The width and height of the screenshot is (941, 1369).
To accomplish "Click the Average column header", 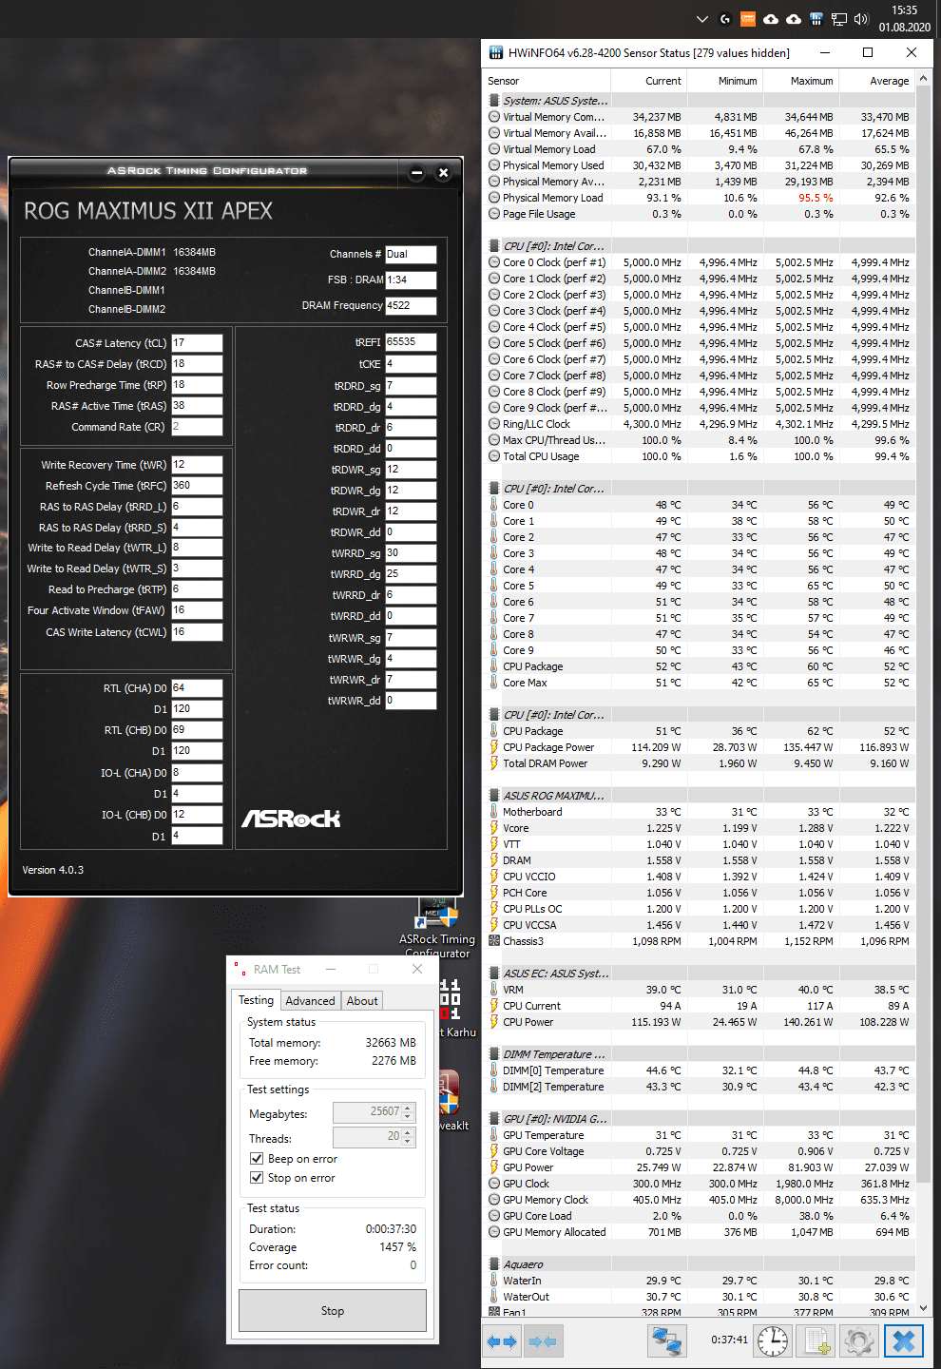I will pos(876,81).
